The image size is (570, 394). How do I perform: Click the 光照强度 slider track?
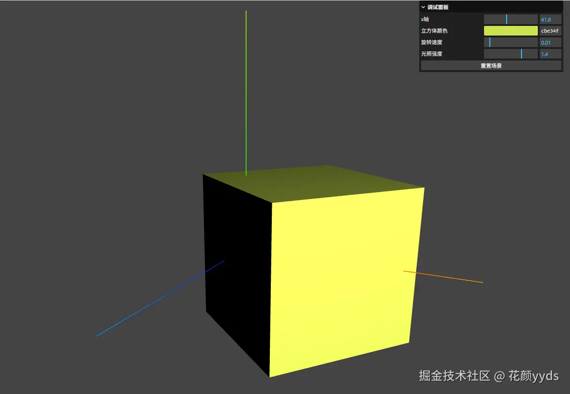(511, 54)
